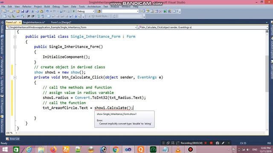273x153 pixels.
Task: Click the Bandicam pencil draw icon
Action: pos(223,143)
